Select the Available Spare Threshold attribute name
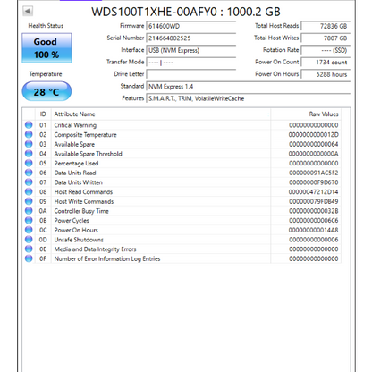 point(88,154)
